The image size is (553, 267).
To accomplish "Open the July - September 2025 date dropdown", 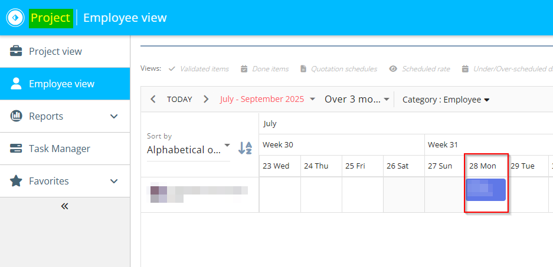I will (267, 99).
